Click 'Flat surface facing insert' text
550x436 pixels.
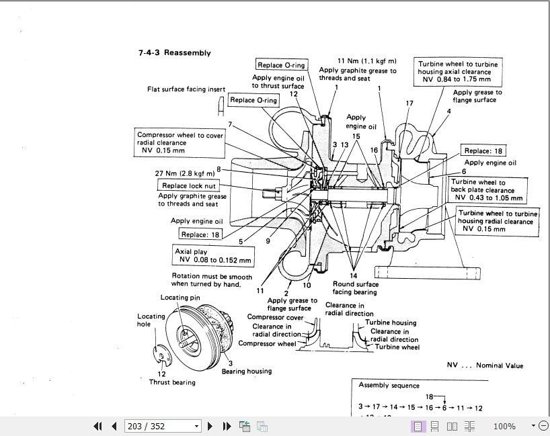(x=186, y=89)
